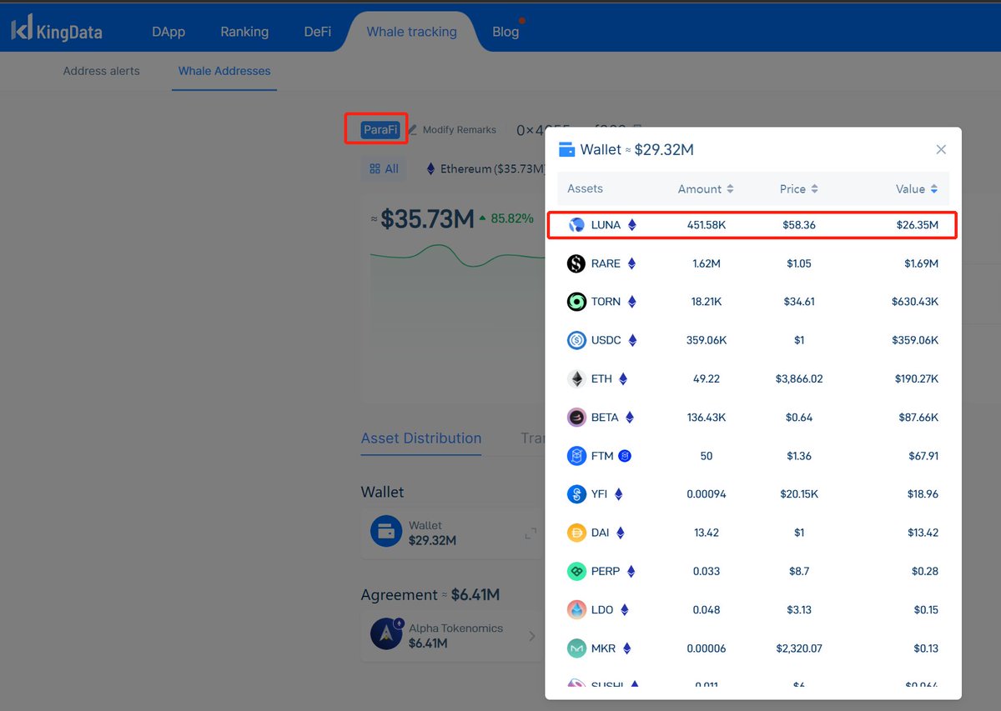Click Modify Remarks pencil icon
This screenshot has width=1001, height=711.
tap(412, 130)
